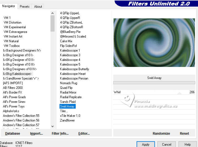The width and height of the screenshot is (198, 147).
Task: Choose the Flip SidesRsf filter
Action: tap(69, 46)
